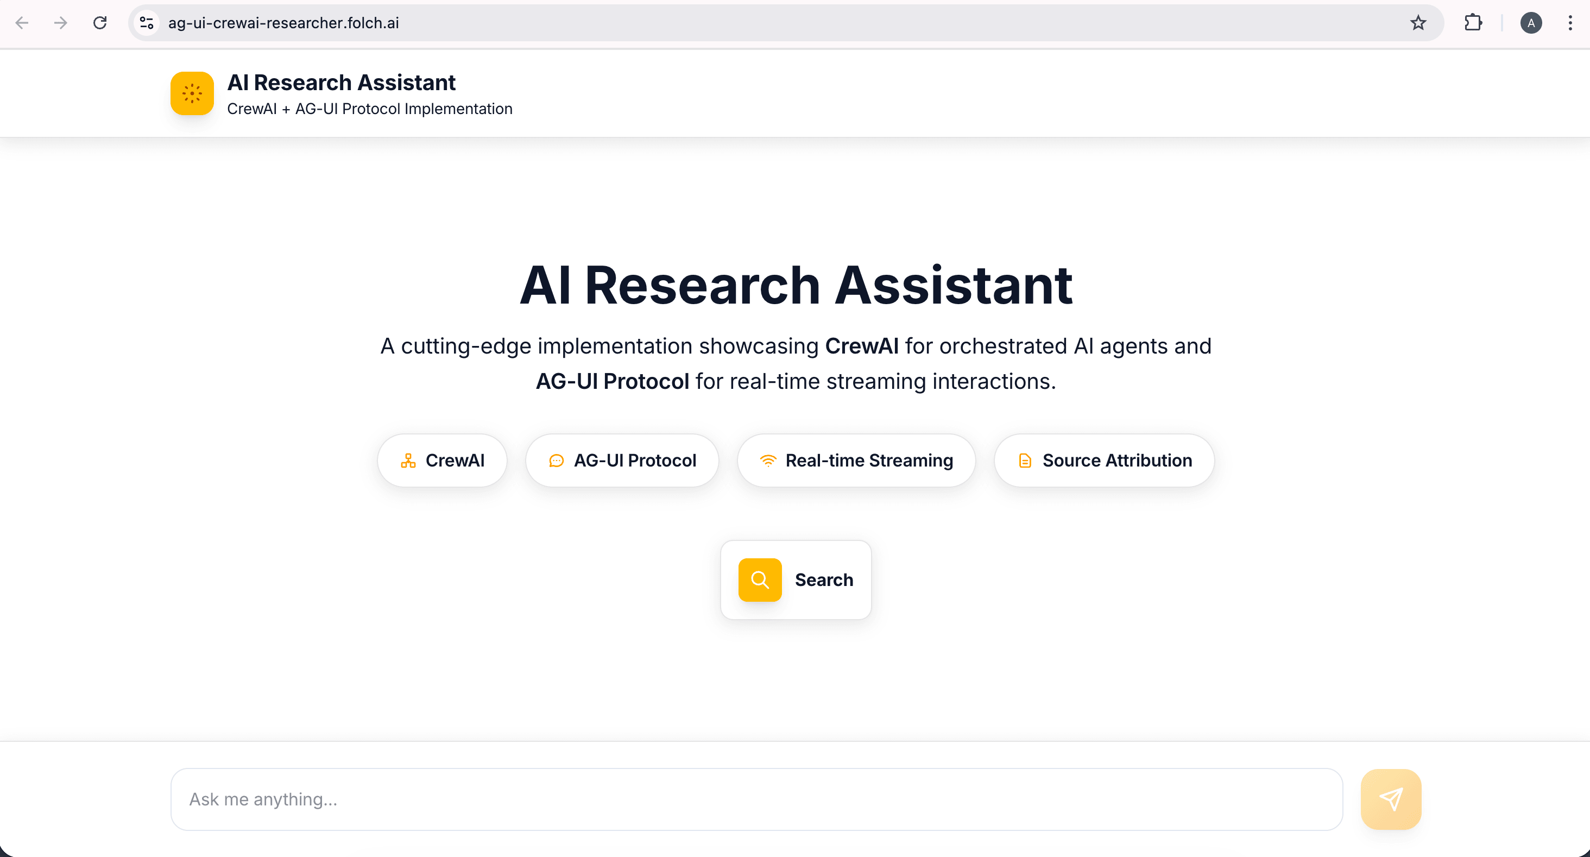Screen dimensions: 1590x857
Task: Select the document icon on Source Attribution pill
Action: coord(1025,461)
